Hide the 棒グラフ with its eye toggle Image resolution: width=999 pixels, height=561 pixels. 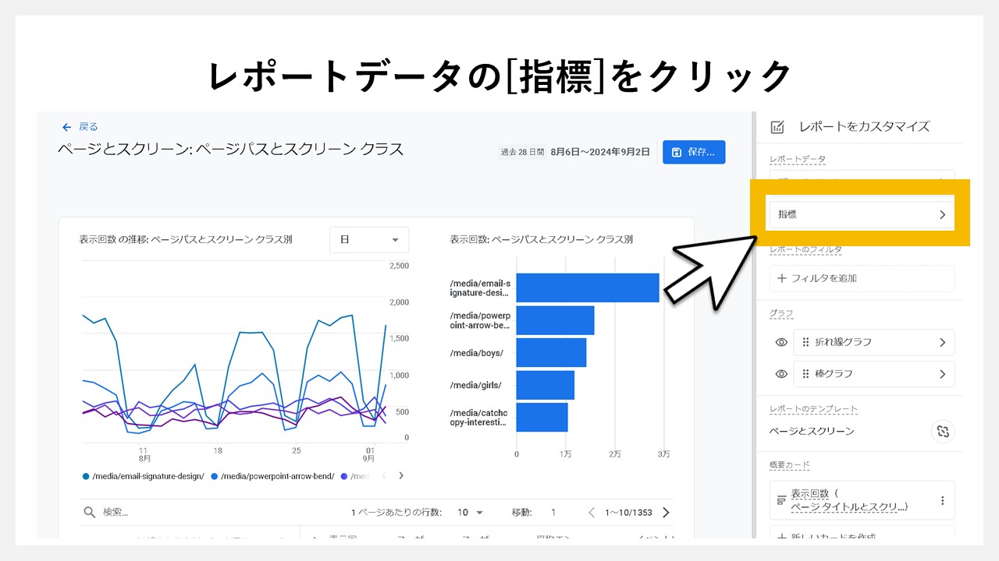click(x=780, y=373)
